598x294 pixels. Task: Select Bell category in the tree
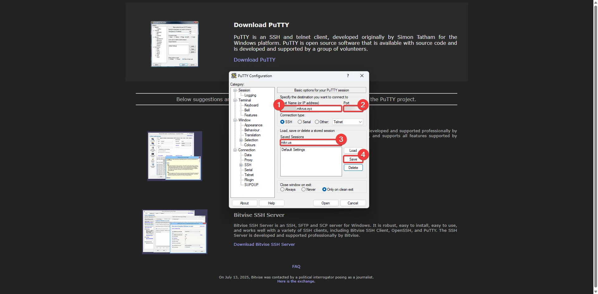point(247,110)
